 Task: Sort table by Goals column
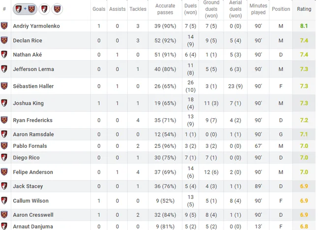click(99, 9)
